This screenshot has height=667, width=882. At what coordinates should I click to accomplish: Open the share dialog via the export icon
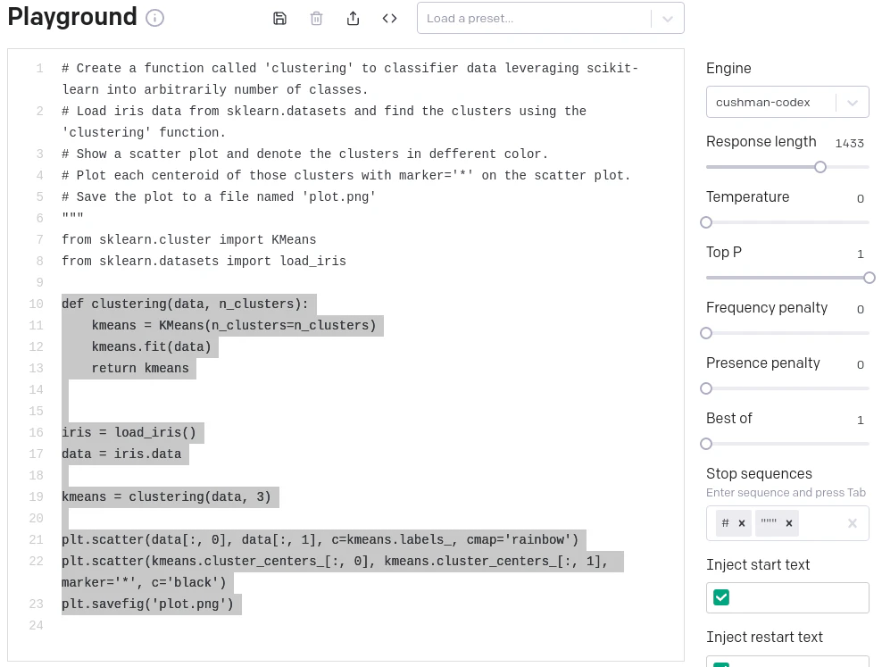click(x=353, y=18)
